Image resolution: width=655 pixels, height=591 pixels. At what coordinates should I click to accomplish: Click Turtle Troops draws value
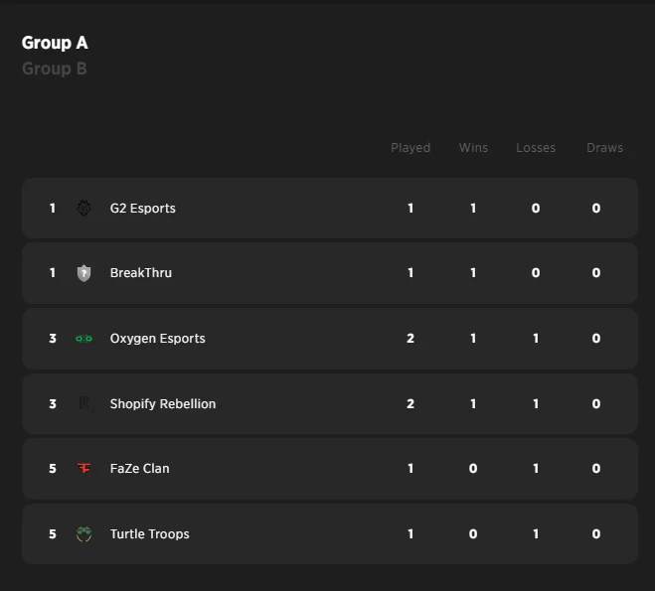596,534
